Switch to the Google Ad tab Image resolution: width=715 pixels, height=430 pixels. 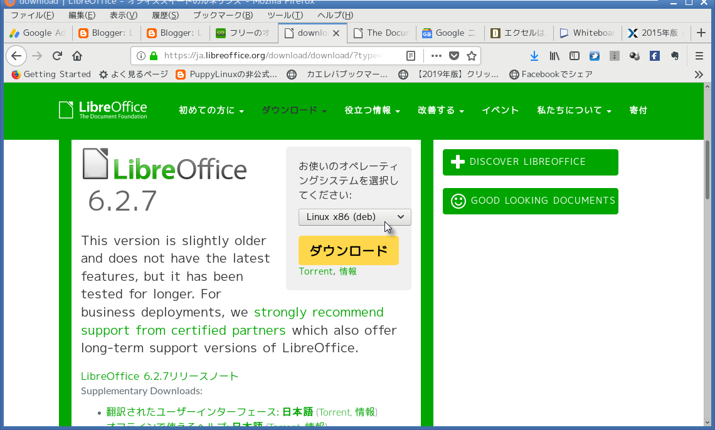(38, 33)
